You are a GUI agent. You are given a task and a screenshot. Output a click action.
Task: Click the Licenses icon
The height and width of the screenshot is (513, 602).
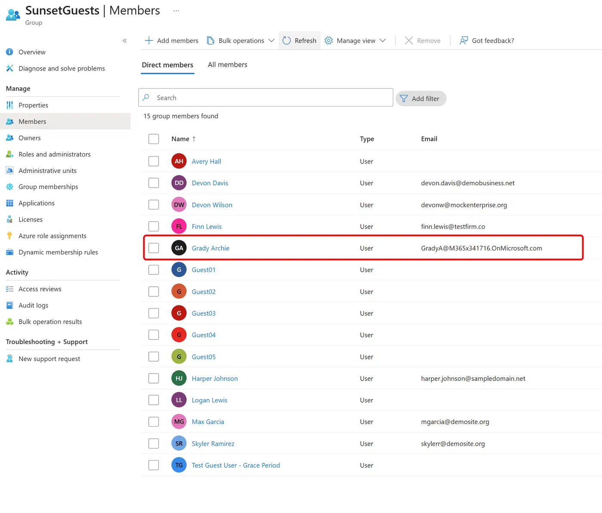pyautogui.click(x=9, y=220)
